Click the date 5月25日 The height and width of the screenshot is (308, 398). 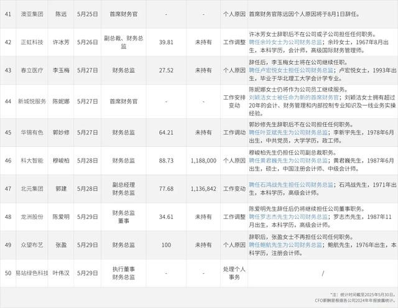pyautogui.click(x=88, y=14)
